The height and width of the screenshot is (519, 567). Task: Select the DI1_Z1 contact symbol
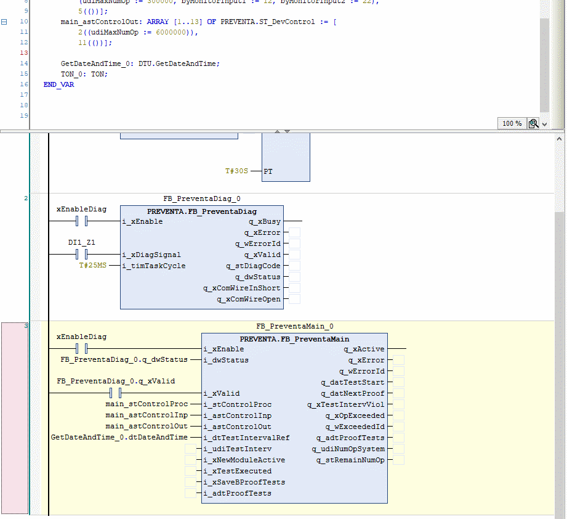coord(82,255)
